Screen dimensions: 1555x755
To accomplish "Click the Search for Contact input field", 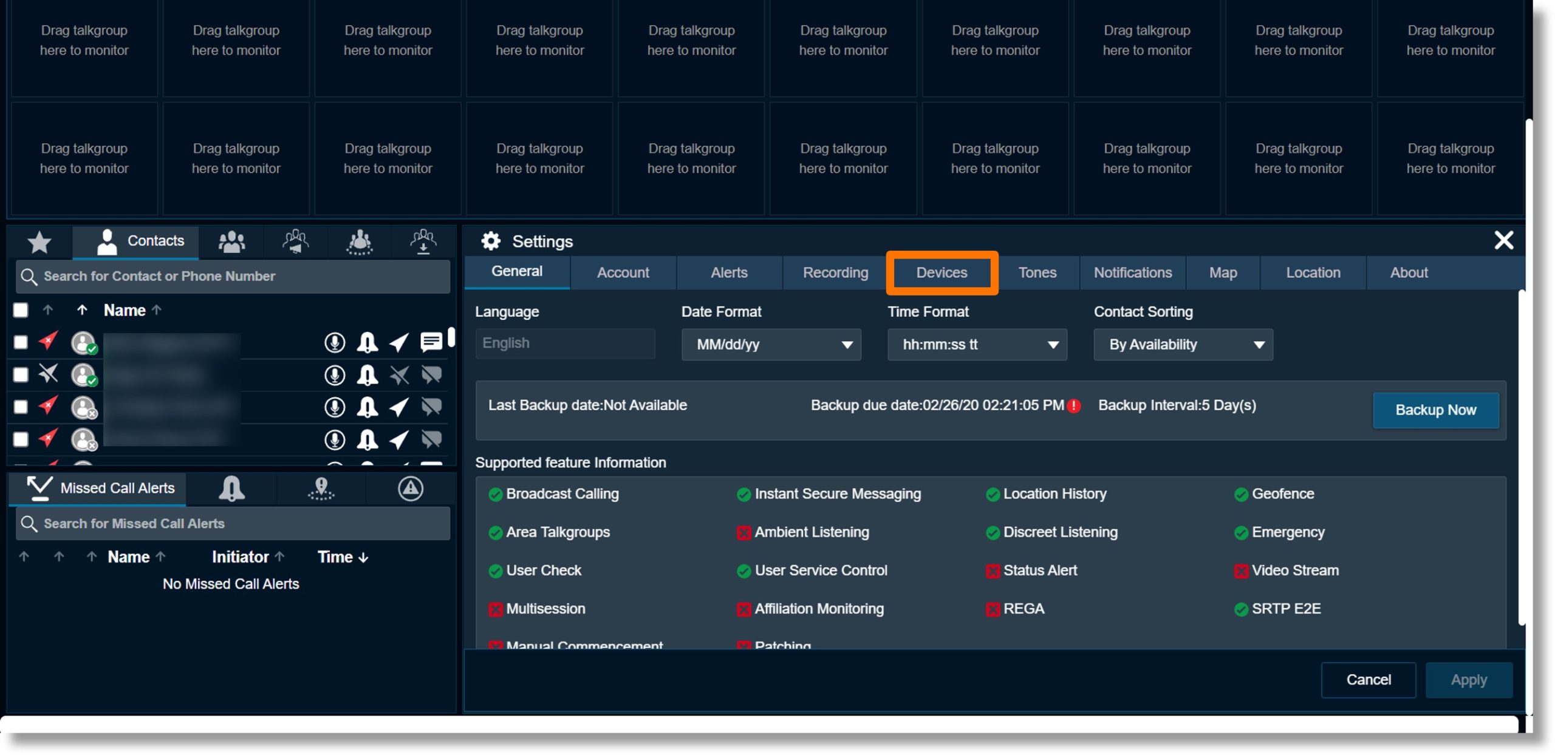I will click(232, 276).
